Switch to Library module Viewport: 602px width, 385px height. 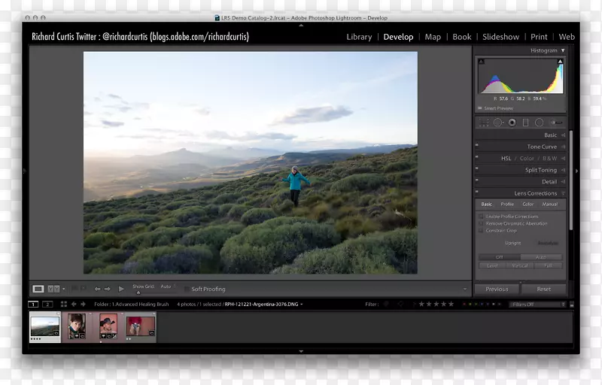[x=359, y=37]
